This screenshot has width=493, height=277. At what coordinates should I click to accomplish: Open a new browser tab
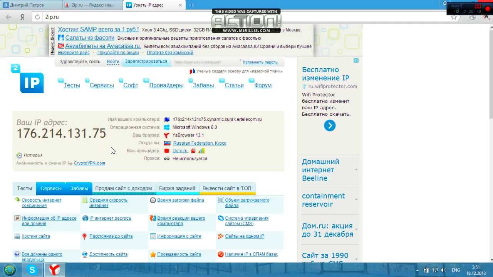[x=192, y=5]
